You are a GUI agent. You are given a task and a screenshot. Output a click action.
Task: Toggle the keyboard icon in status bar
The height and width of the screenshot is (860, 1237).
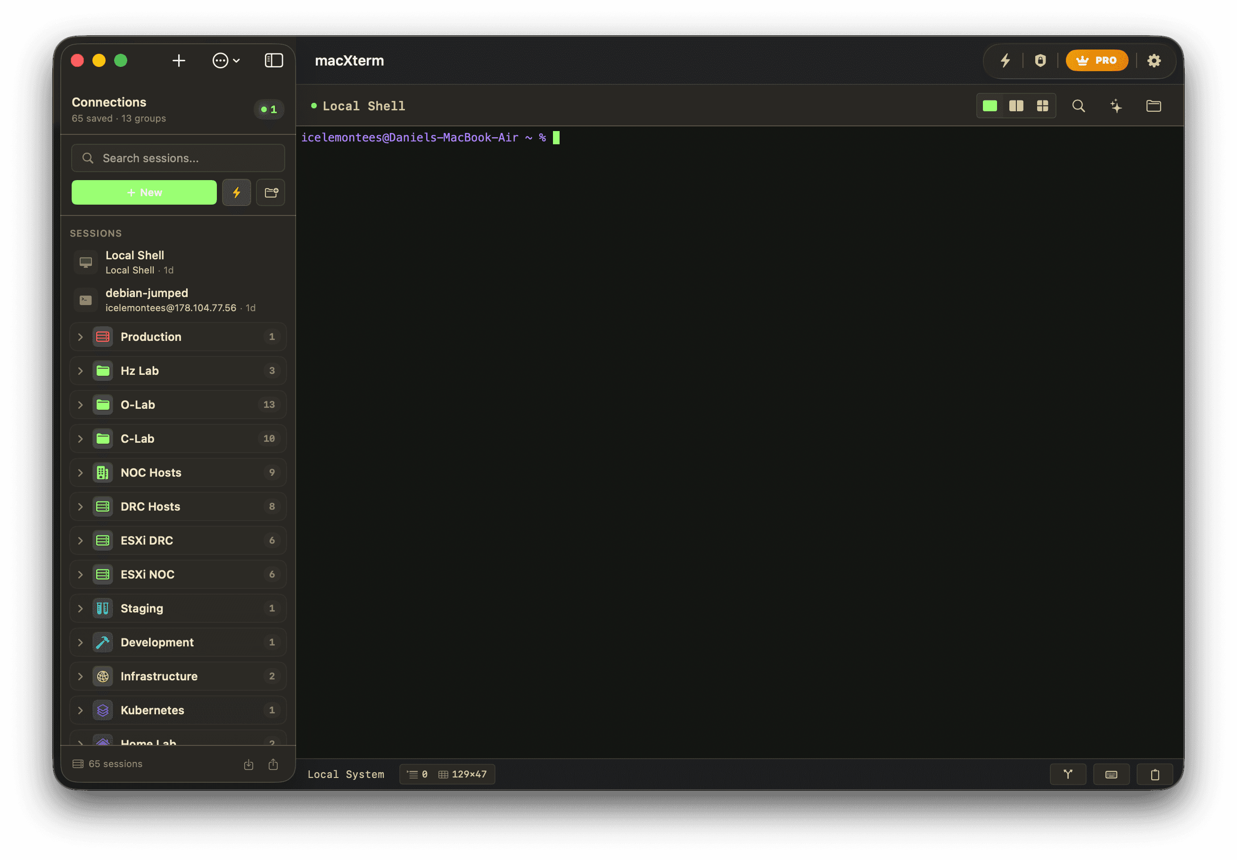(x=1111, y=774)
